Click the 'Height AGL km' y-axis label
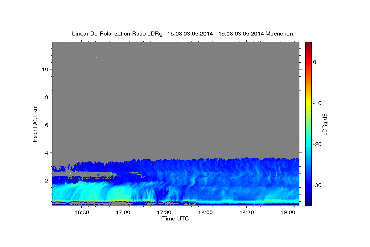Image resolution: width=370 pixels, height=247 pixels. pyautogui.click(x=35, y=123)
